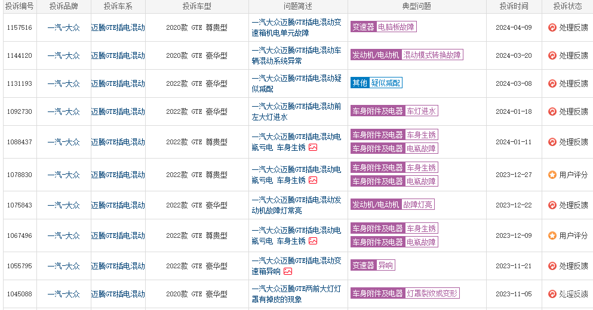Click the image icon in complaint 1088437 row
Screen dimensions: 593x310
pos(313,148)
